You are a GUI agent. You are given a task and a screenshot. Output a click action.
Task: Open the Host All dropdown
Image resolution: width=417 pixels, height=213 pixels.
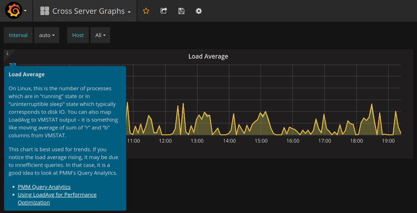(100, 35)
